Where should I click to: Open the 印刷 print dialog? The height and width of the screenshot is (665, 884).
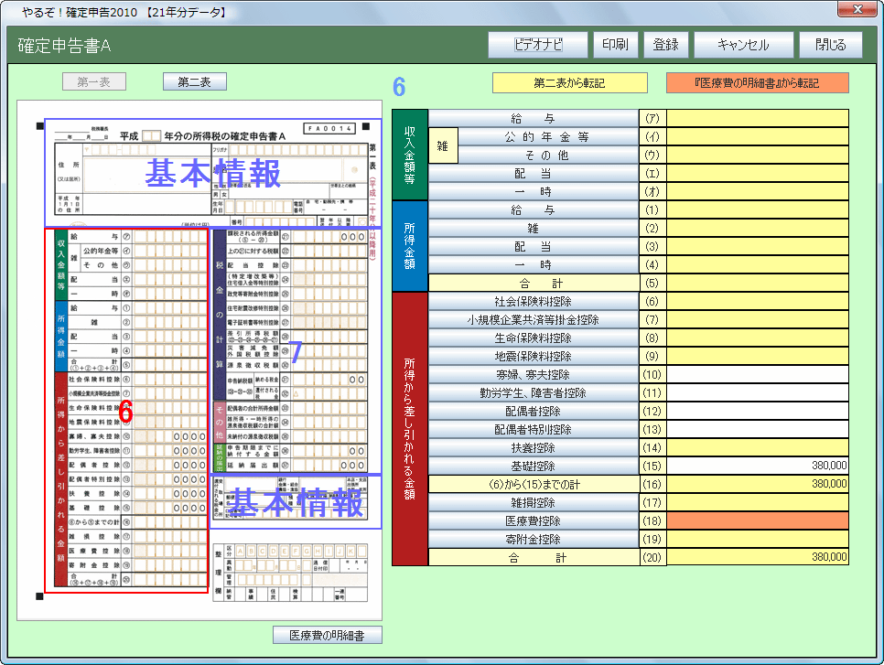point(615,44)
